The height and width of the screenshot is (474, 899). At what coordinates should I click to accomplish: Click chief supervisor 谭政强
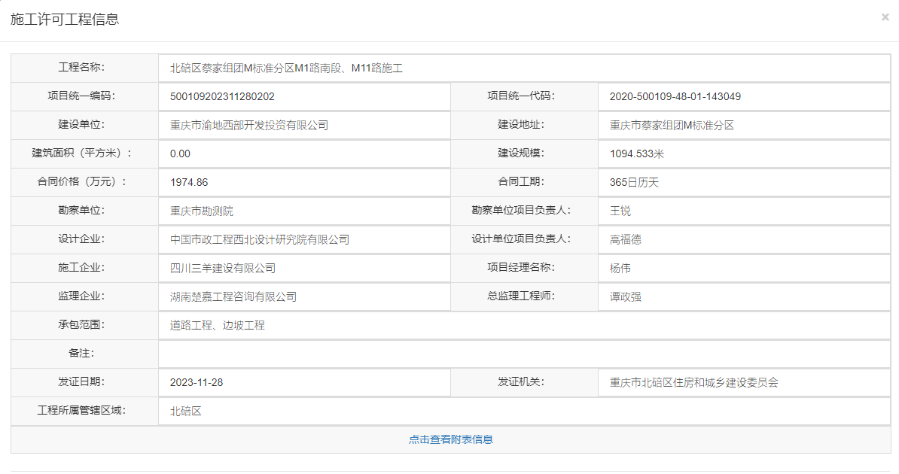626,297
